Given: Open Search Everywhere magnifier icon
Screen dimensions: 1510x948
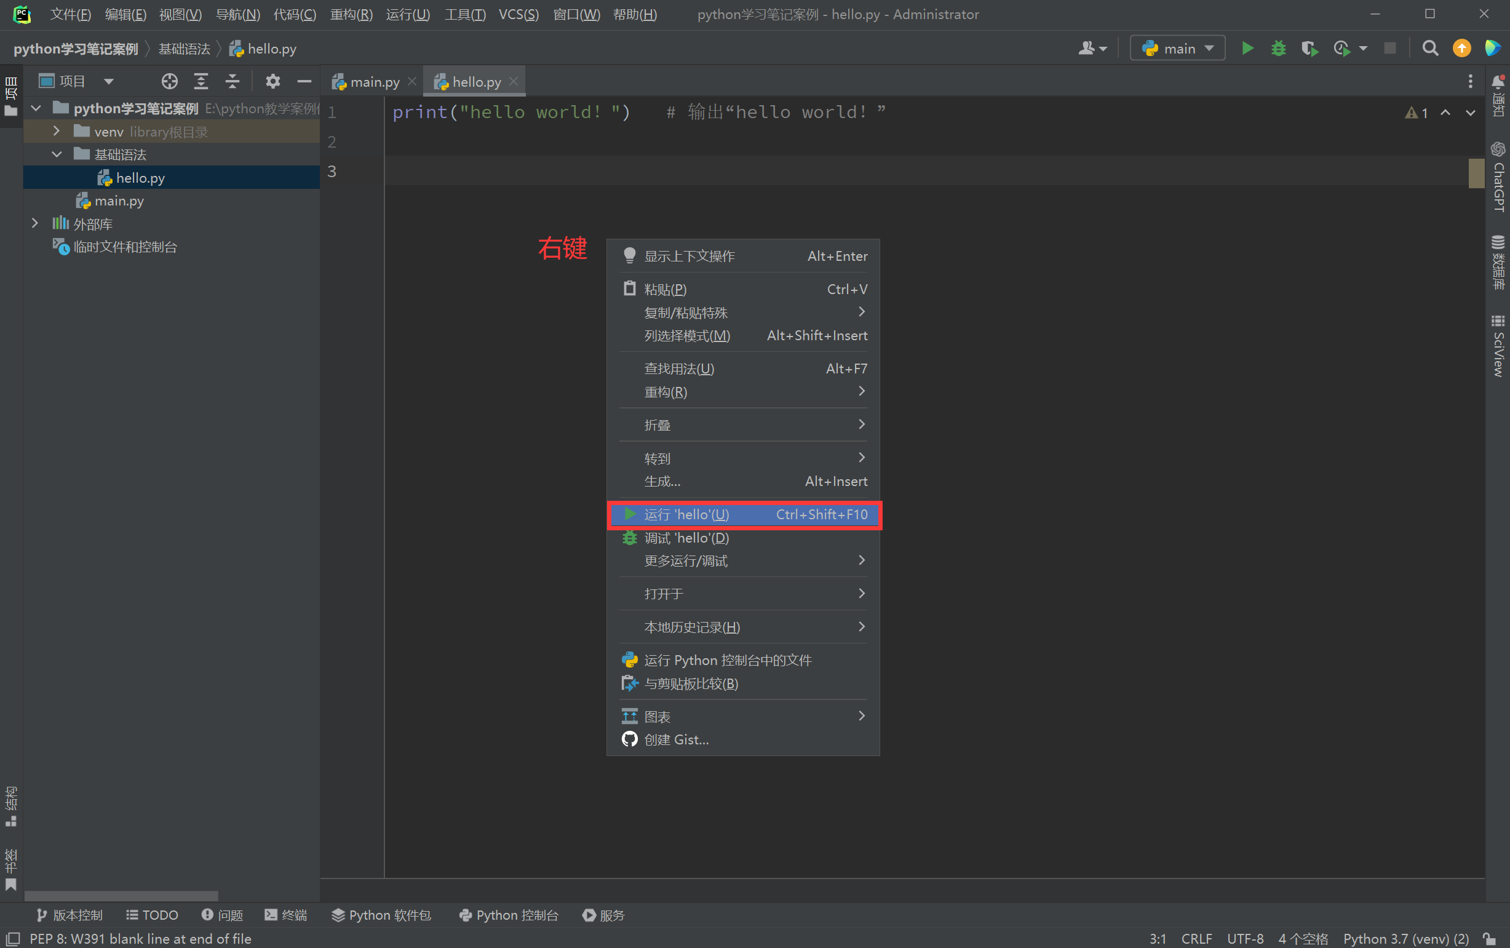Looking at the screenshot, I should tap(1430, 48).
